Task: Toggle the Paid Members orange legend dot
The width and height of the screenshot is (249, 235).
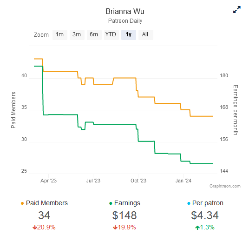Action: point(22,203)
